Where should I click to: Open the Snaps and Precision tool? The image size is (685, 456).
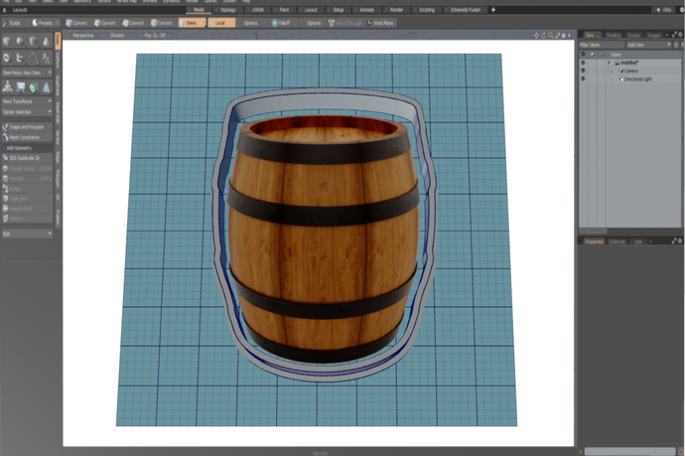(26, 127)
